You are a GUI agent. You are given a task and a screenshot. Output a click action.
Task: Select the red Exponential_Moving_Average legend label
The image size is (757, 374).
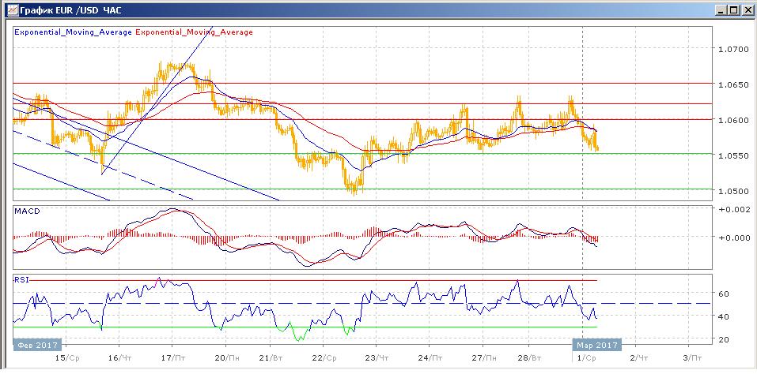(195, 32)
